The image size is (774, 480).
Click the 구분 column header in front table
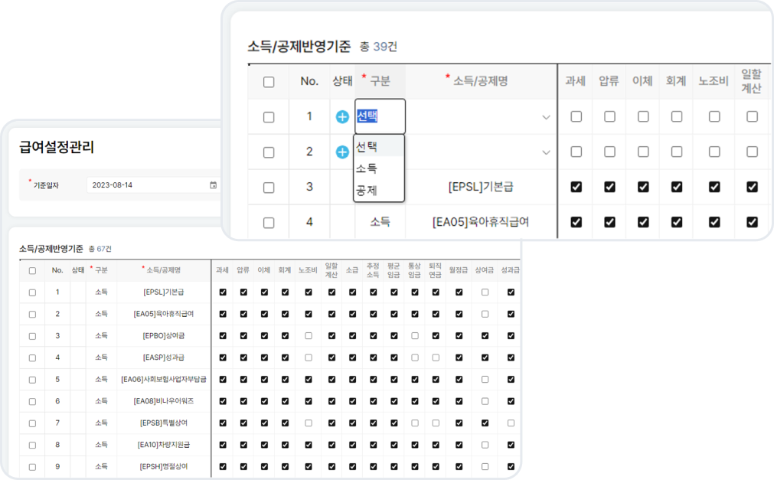tap(380, 81)
